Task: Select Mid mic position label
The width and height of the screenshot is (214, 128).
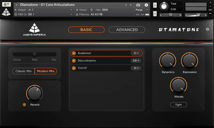Action: tap(35, 60)
